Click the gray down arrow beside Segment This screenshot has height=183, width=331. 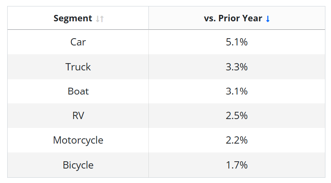click(98, 19)
